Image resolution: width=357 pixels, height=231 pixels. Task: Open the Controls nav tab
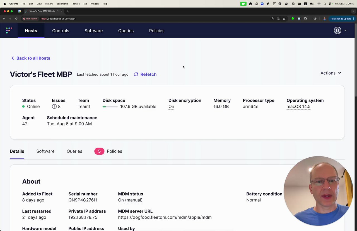click(61, 31)
